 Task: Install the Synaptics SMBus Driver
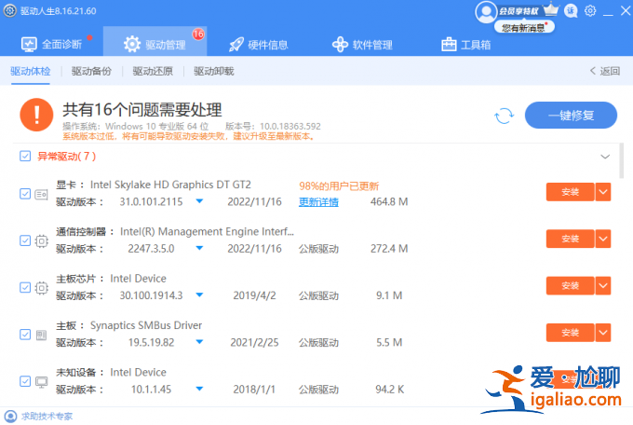pos(570,333)
